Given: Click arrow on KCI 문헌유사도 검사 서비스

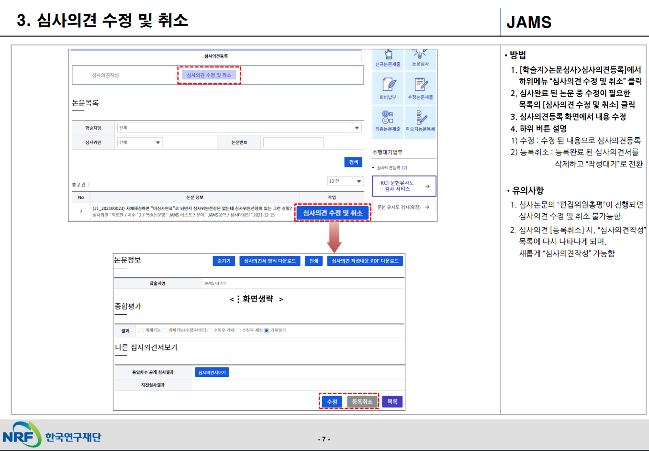Looking at the screenshot, I should (427, 186).
